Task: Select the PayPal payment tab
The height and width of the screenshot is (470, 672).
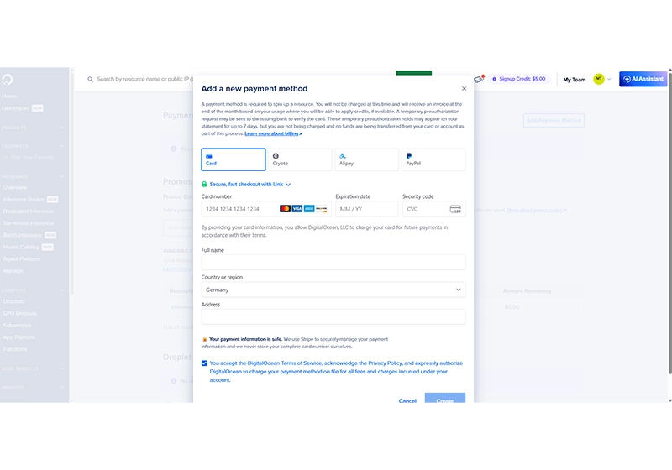Action: [433, 159]
